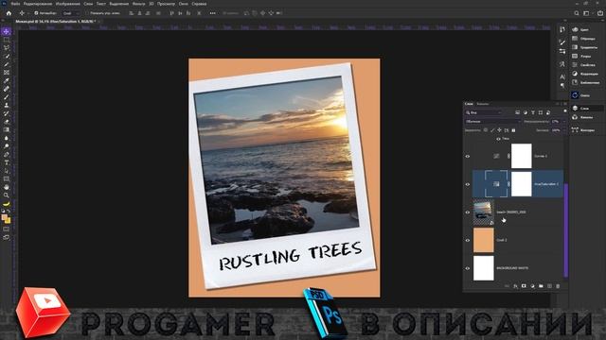Lock layer position icon
The height and width of the screenshot is (340, 606).
coord(499,130)
